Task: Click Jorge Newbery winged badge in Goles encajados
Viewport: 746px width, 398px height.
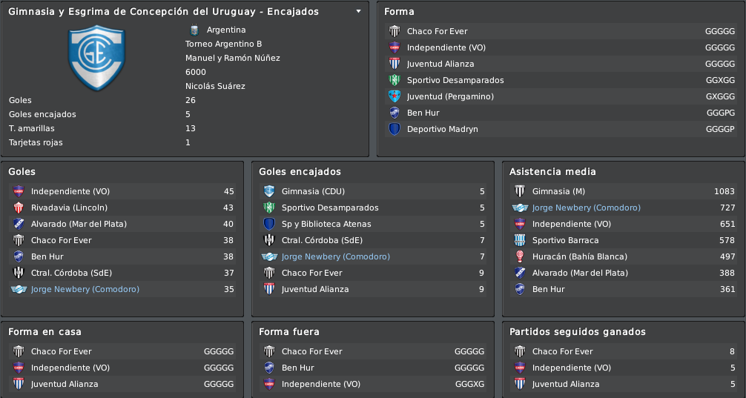Action: [x=269, y=256]
